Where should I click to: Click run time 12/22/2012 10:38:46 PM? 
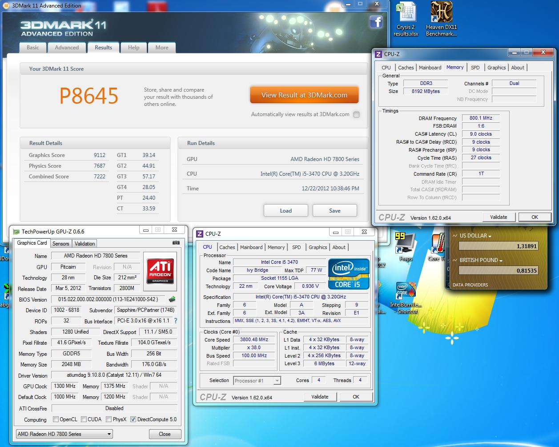tap(330, 189)
